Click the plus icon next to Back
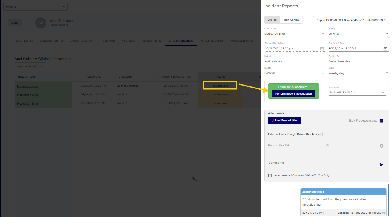Screen dimensions: 392x217 (x=28, y=23)
